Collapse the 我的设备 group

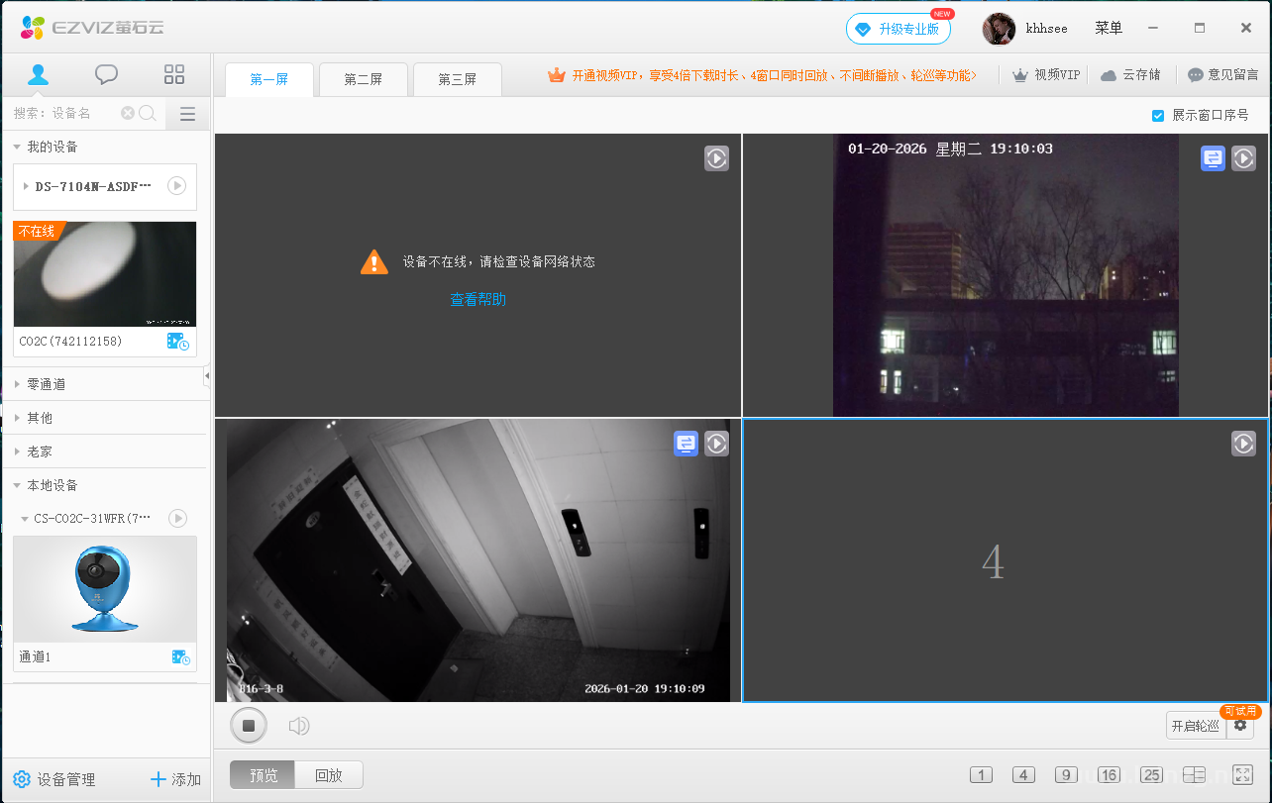17,147
